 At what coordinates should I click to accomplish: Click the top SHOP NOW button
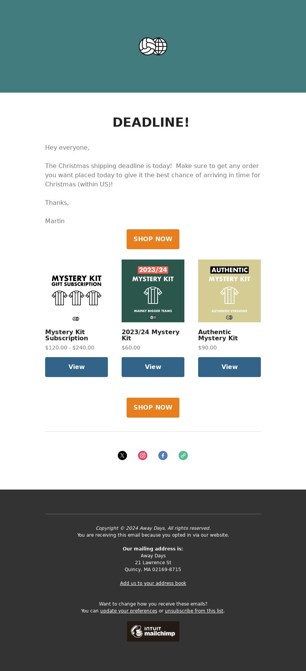pos(153,239)
